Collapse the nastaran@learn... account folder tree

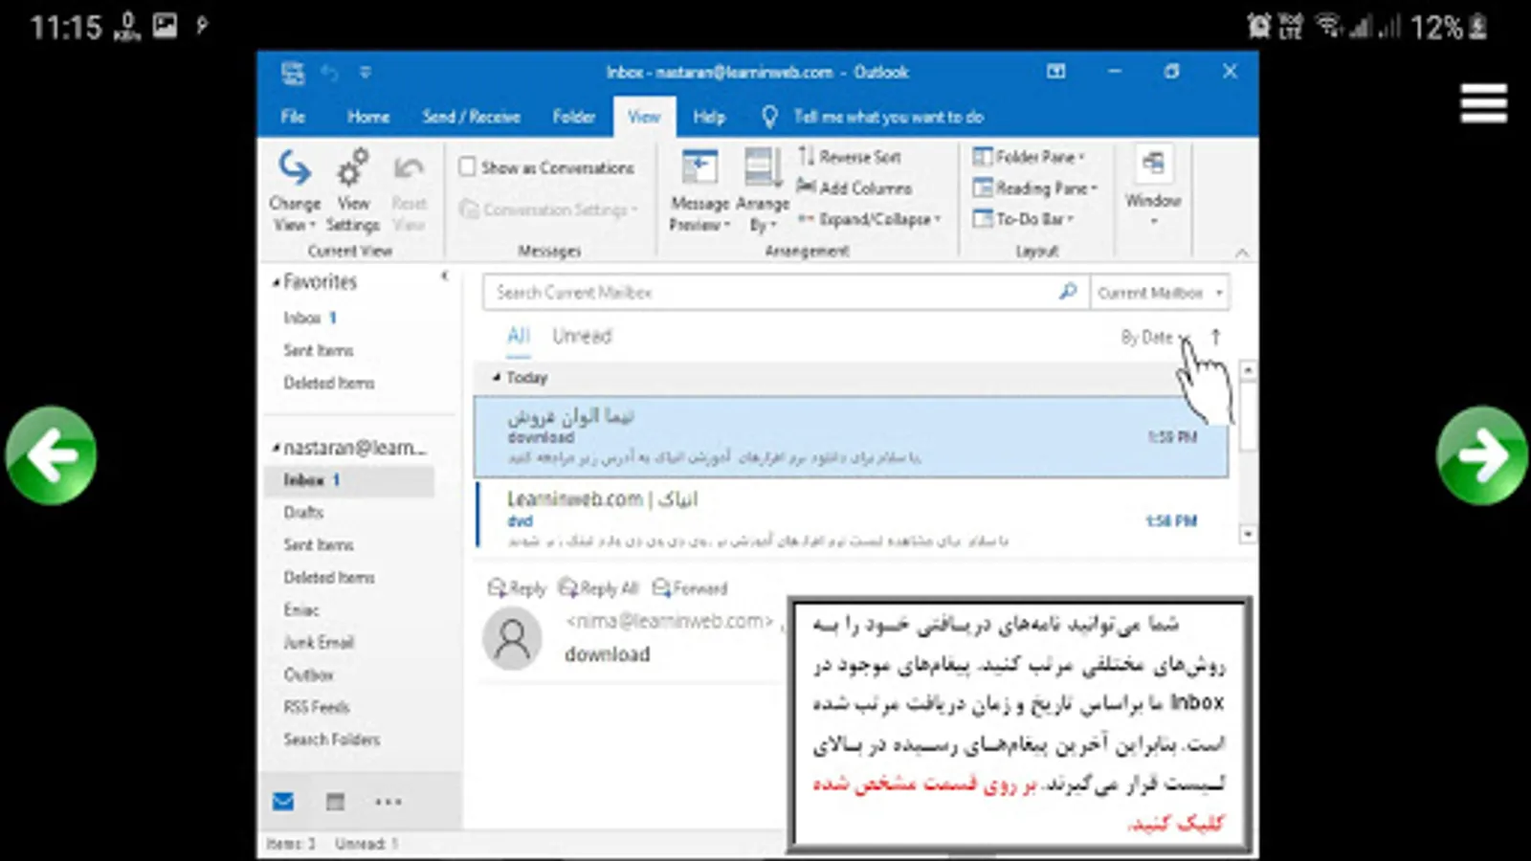pos(276,448)
